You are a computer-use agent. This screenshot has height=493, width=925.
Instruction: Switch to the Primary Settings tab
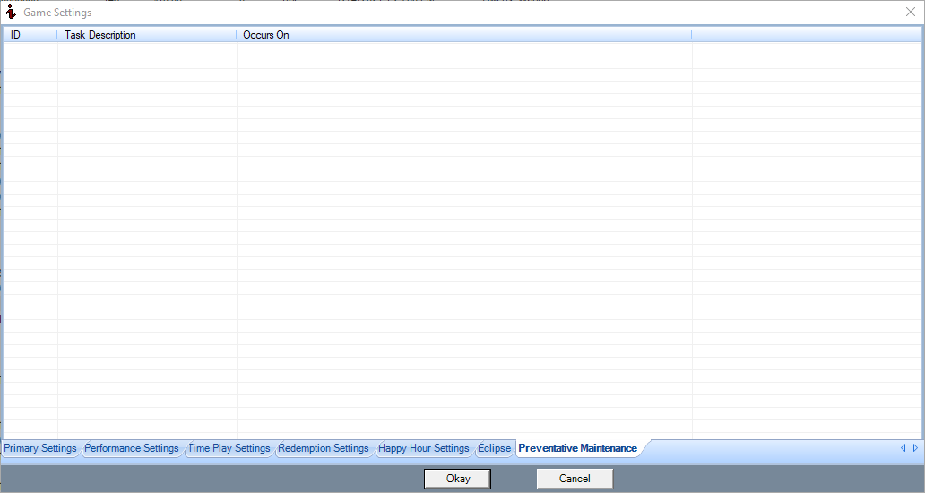coord(40,448)
